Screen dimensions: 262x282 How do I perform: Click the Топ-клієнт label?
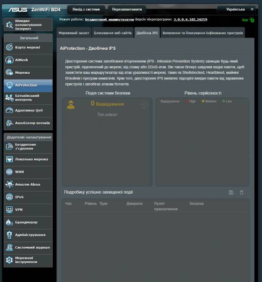107,115
